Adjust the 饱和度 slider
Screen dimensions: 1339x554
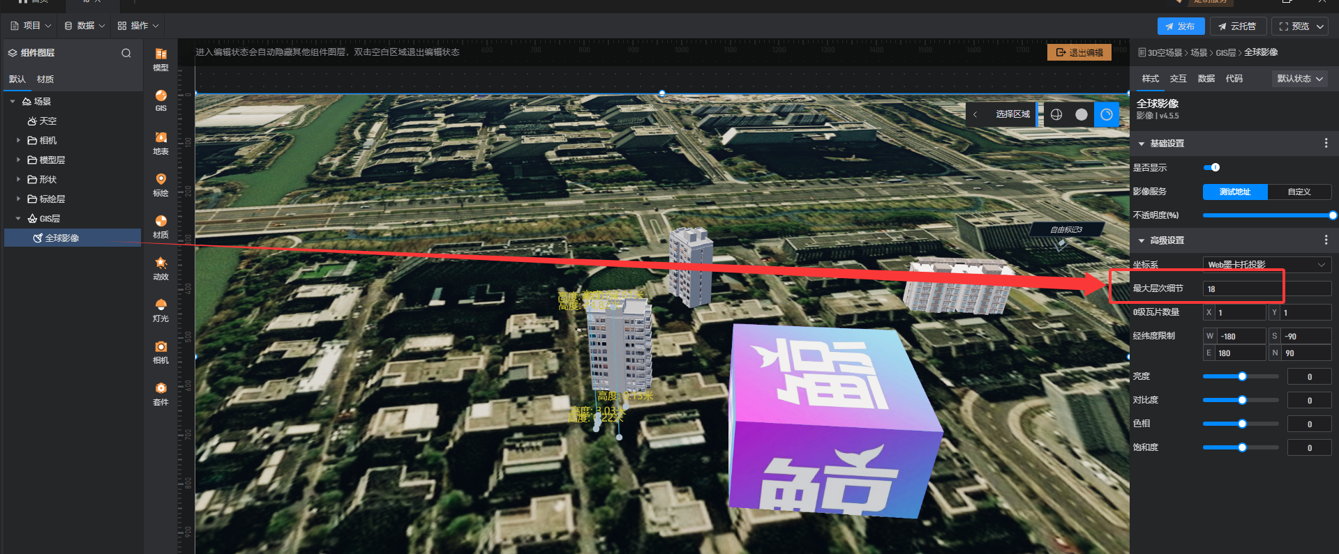coord(1241,447)
